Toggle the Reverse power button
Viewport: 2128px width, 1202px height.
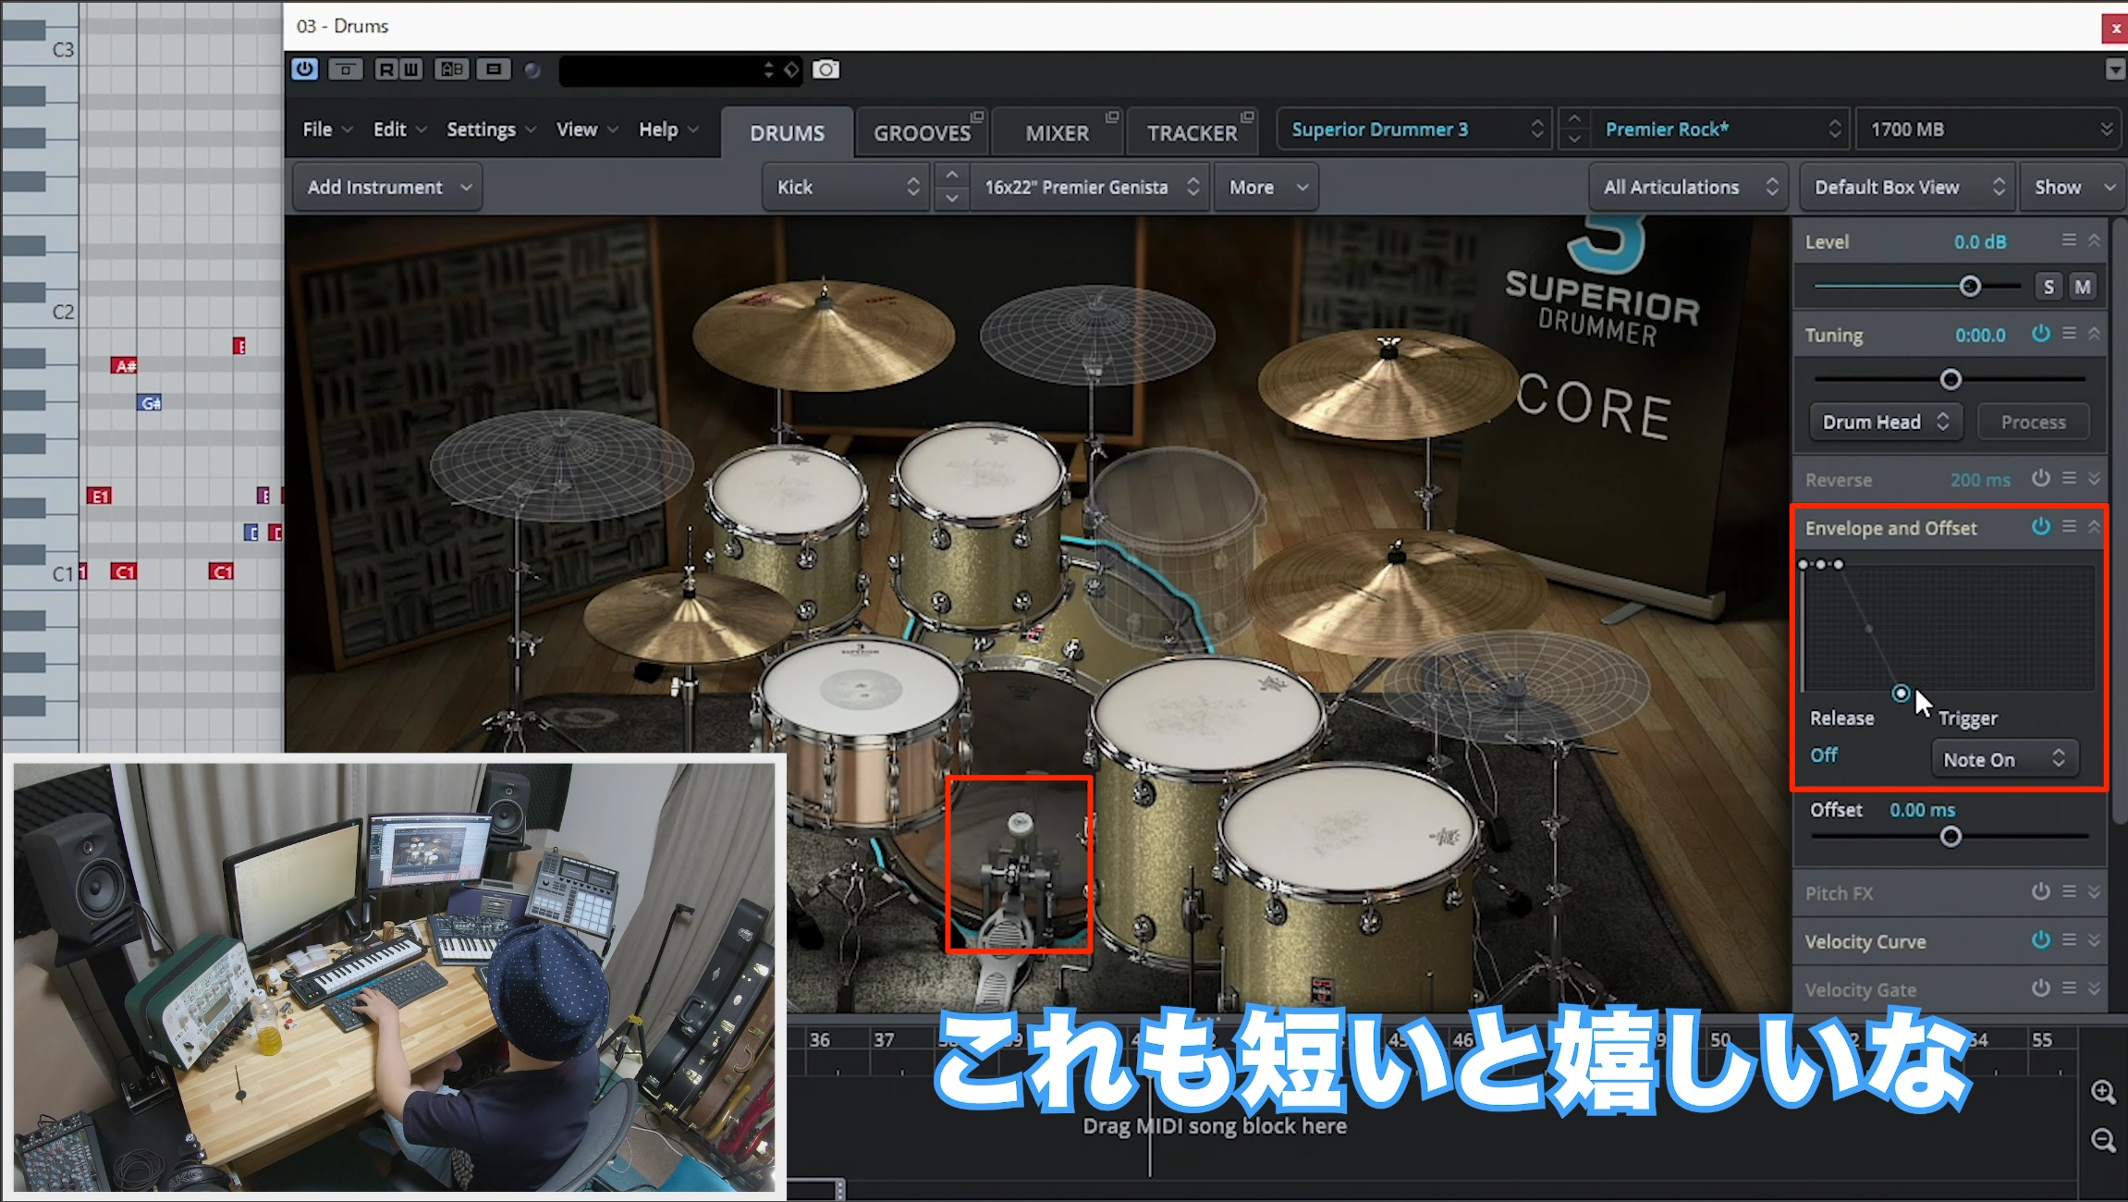(2041, 478)
